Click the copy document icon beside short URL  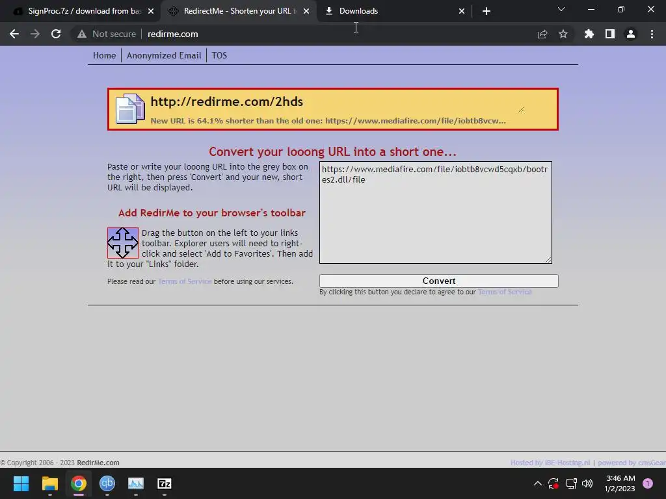pyautogui.click(x=130, y=109)
